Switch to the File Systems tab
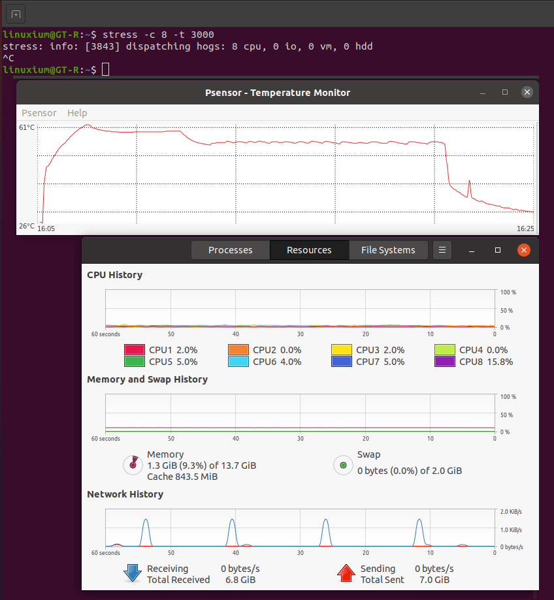Screen dimensions: 554x600 point(388,250)
